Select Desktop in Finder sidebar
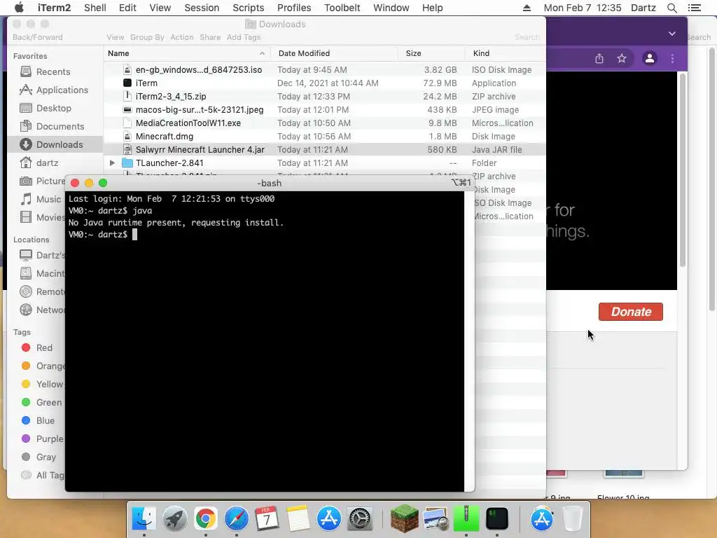717x538 pixels. click(x=53, y=109)
